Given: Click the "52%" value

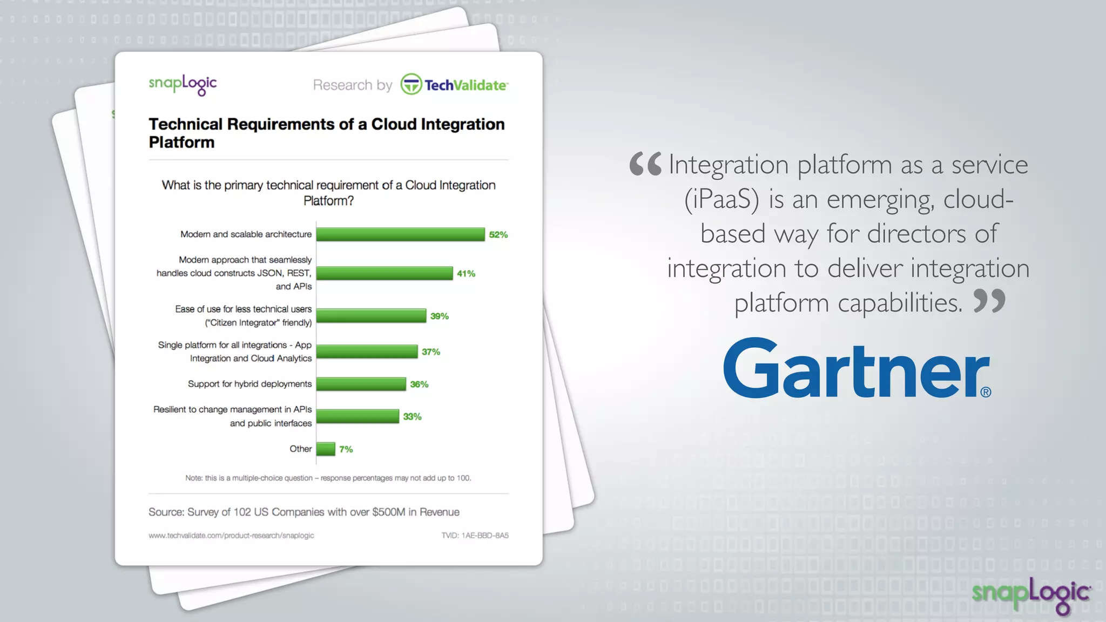Looking at the screenshot, I should pos(498,235).
